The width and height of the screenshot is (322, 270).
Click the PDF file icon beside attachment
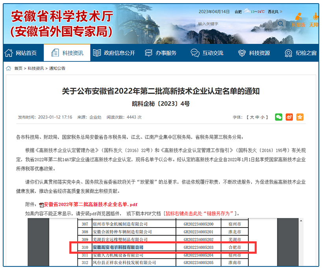point(41,205)
